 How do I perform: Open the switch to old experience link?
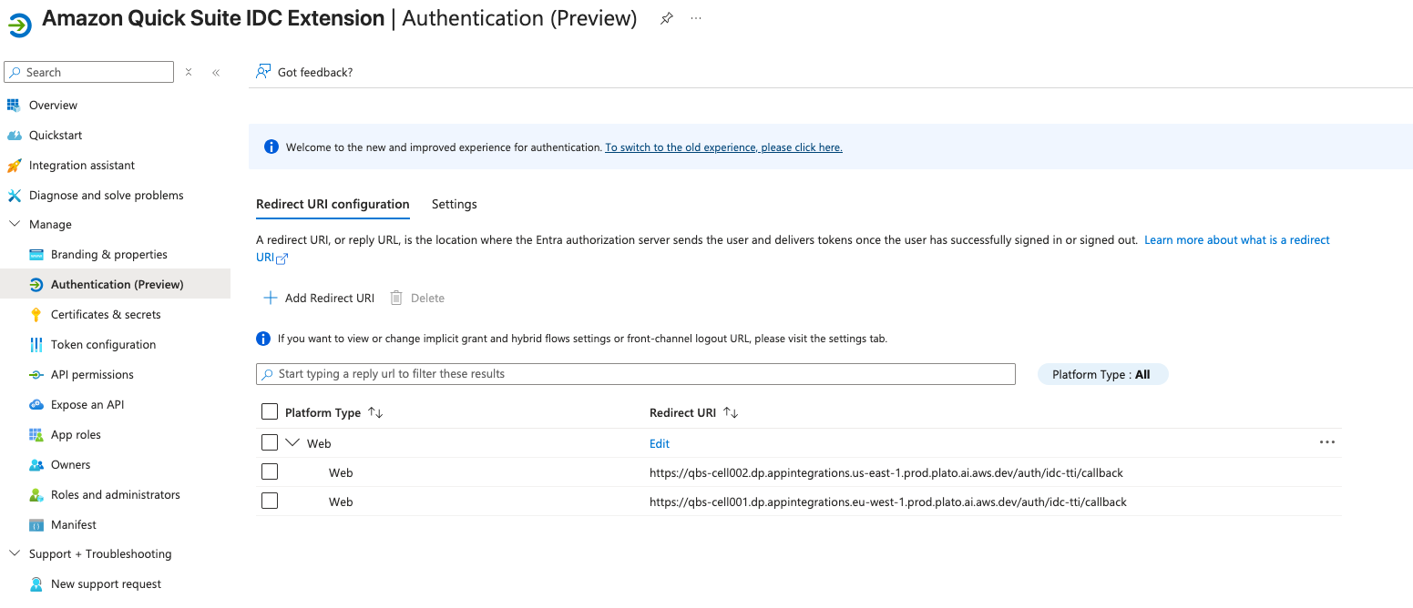pyautogui.click(x=723, y=147)
